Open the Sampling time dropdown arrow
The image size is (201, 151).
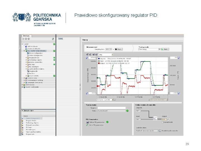[111, 49]
